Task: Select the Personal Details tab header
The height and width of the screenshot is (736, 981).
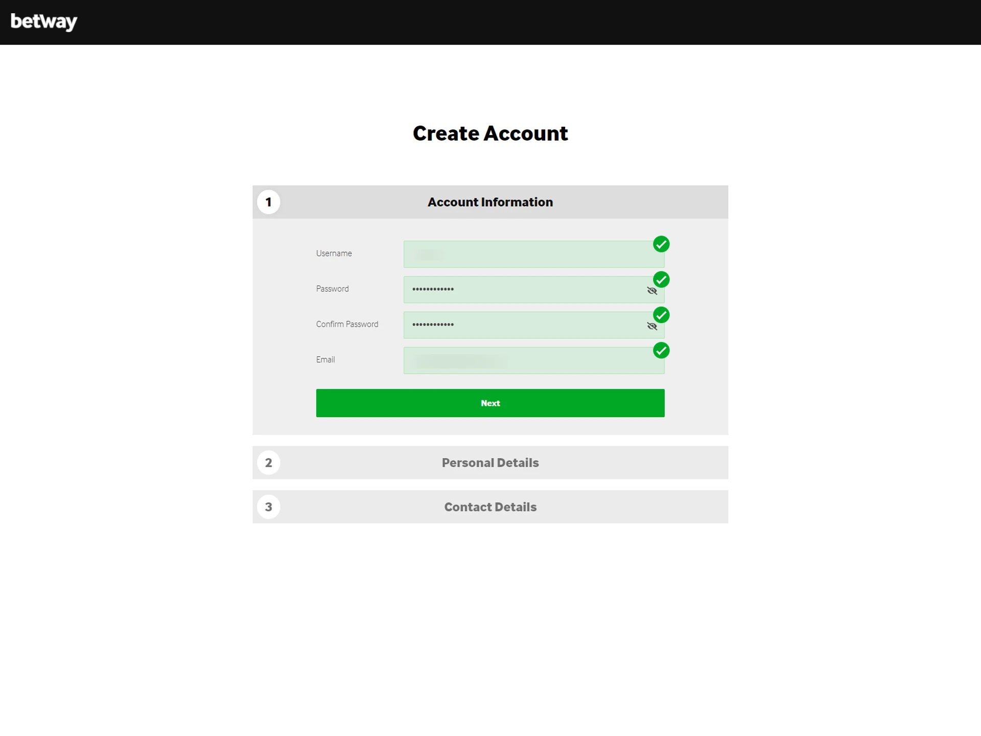Action: 489,462
